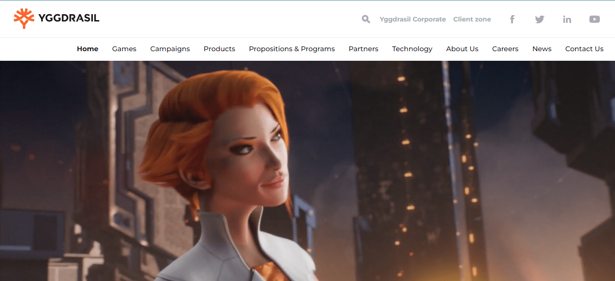Click the red-haired character hero banner
The height and width of the screenshot is (281, 615).
[x=307, y=171]
